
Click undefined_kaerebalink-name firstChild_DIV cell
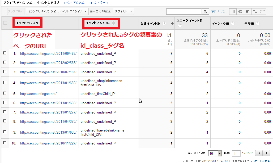[x=103, y=132]
